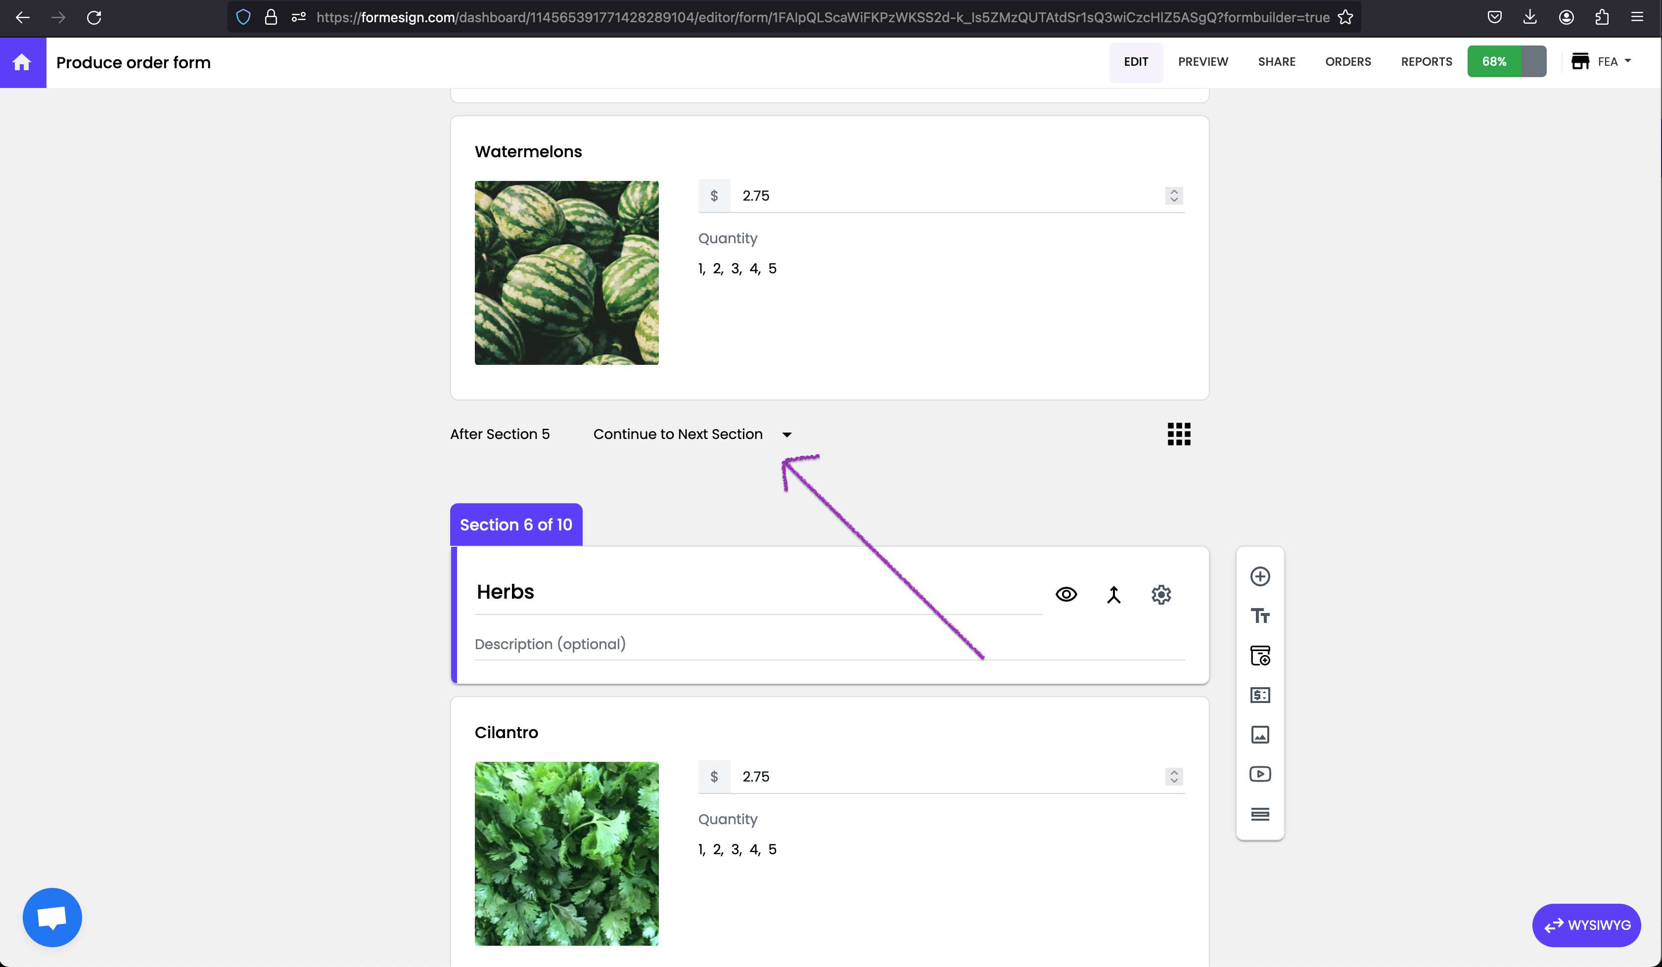Viewport: 1662px width, 967px height.
Task: Click Watermelons price stepper arrows
Action: tap(1173, 196)
